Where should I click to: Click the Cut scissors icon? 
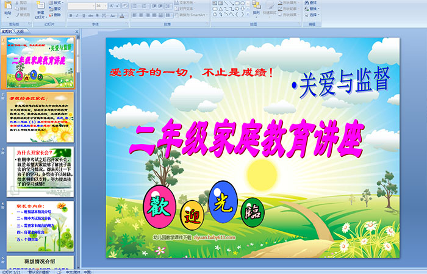point(17,2)
